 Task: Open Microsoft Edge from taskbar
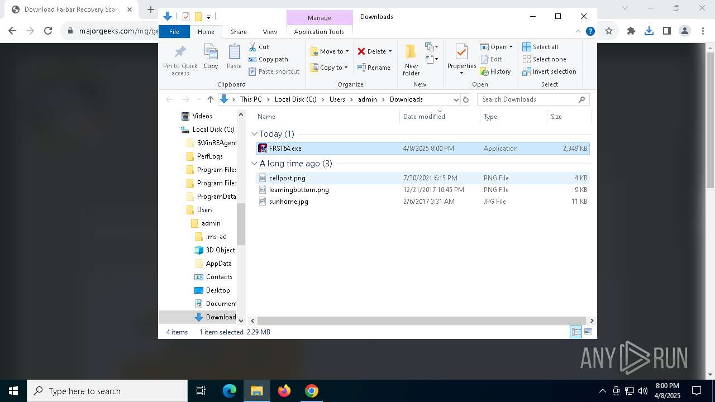(x=230, y=391)
